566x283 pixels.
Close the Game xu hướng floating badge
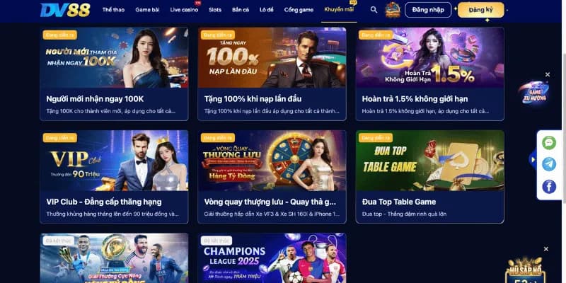pos(548,74)
